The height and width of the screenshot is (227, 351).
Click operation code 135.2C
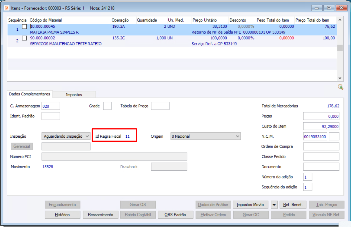[118, 38]
